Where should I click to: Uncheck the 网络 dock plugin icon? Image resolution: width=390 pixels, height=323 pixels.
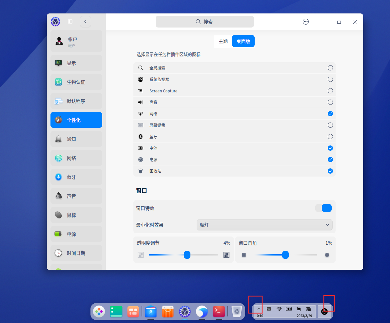330,114
